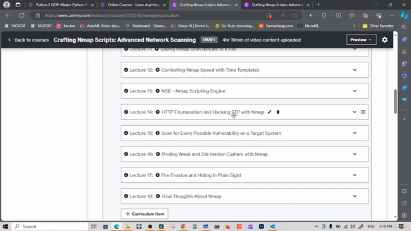Show hidden system tray icons
This screenshot has height=231, width=411.
click(317, 227)
